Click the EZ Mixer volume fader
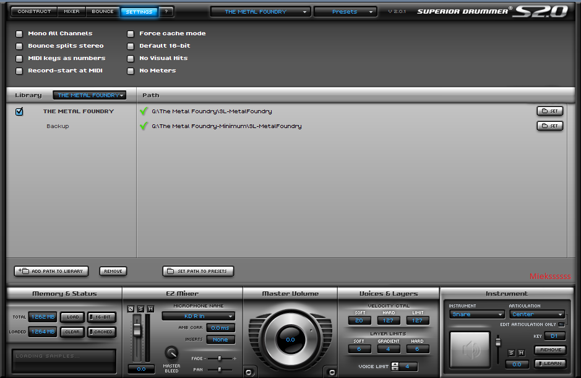The width and height of the screenshot is (581, 378). (137, 330)
